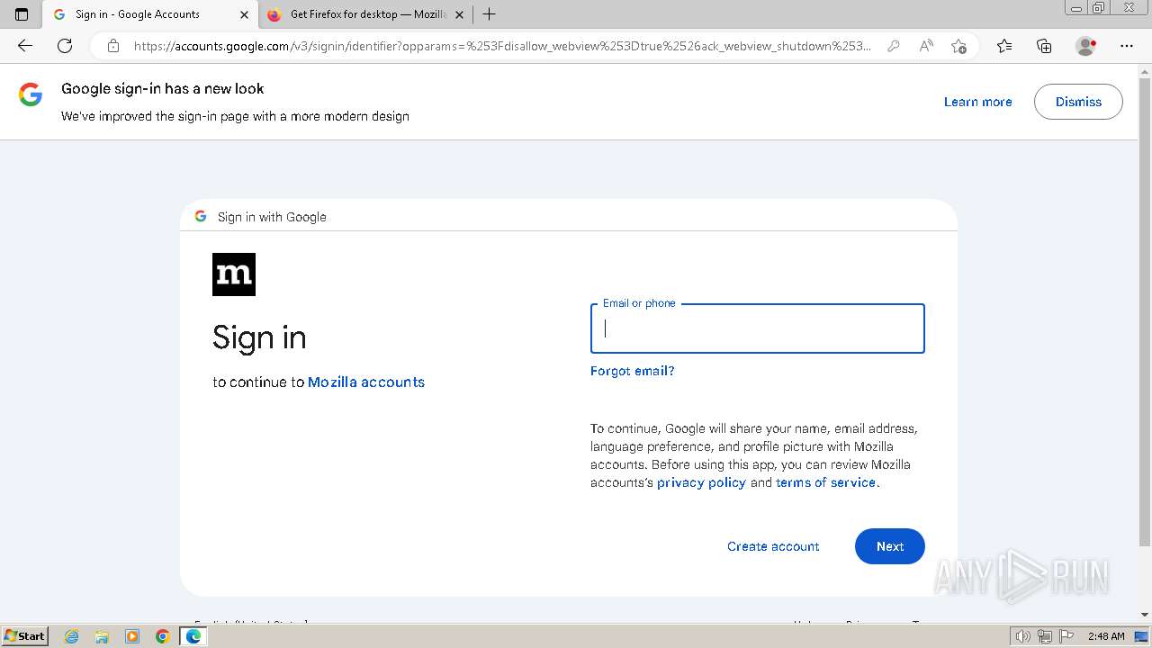Open the terms of service link
The image size is (1152, 648).
coord(825,482)
